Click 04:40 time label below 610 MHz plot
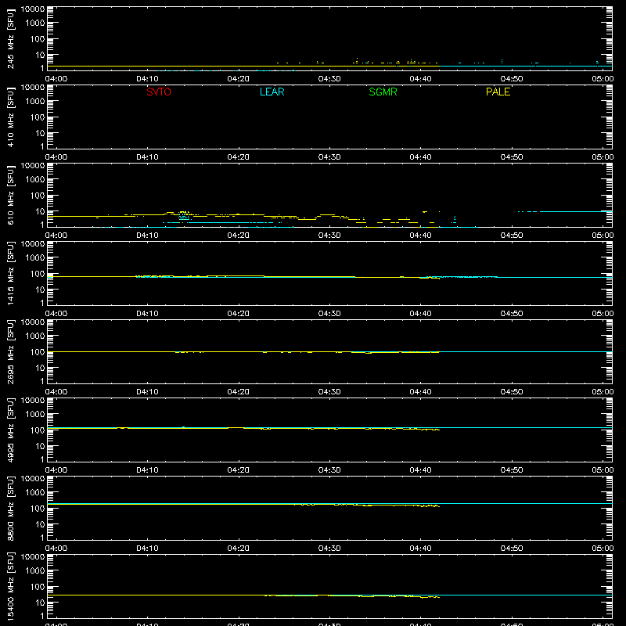 420,236
